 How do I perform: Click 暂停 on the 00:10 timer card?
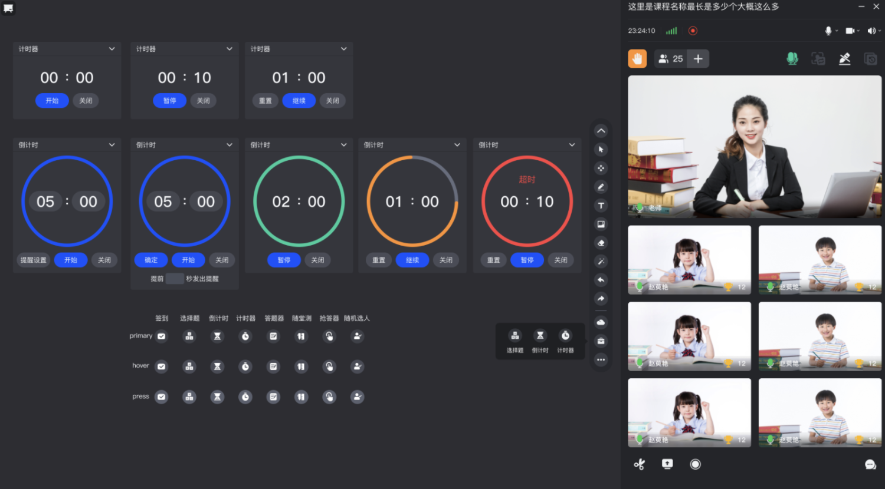170,101
